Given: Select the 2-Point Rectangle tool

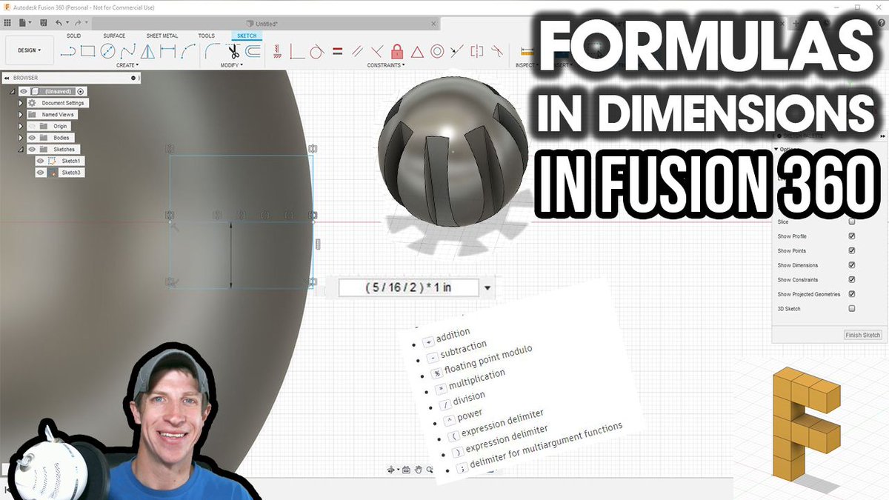Looking at the screenshot, I should pyautogui.click(x=87, y=50).
